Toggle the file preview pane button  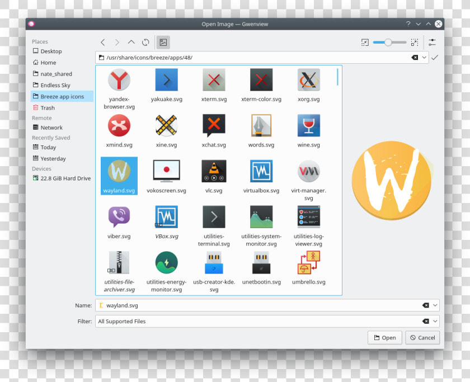pyautogui.click(x=163, y=43)
